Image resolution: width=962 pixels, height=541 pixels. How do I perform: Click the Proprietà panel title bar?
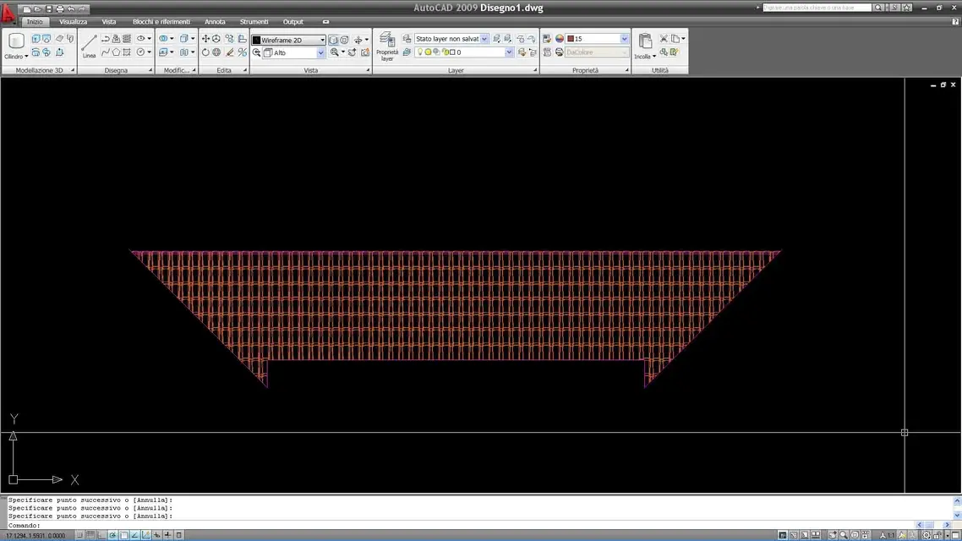[585, 70]
